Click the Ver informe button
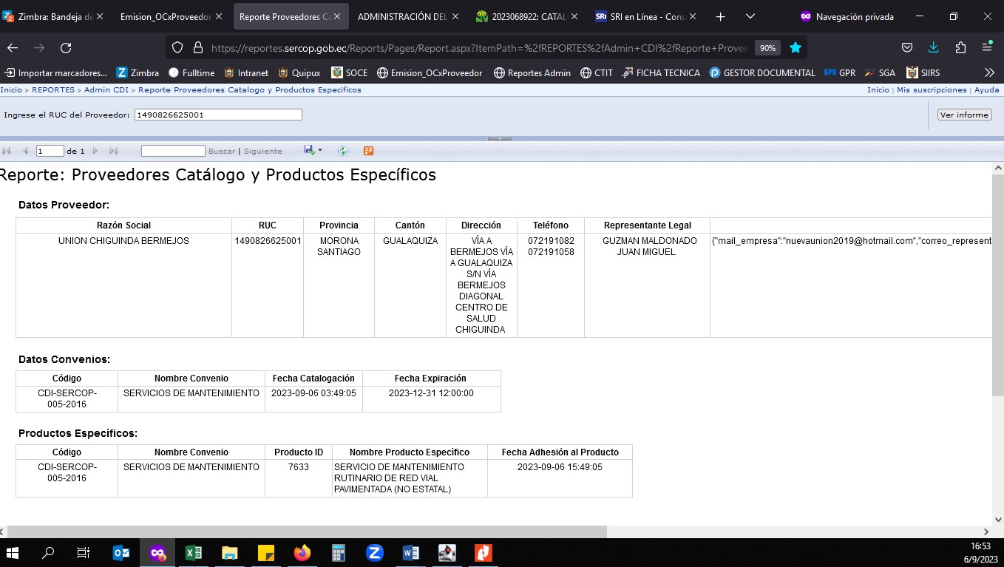Viewport: 1004px width, 567px height. pos(964,115)
